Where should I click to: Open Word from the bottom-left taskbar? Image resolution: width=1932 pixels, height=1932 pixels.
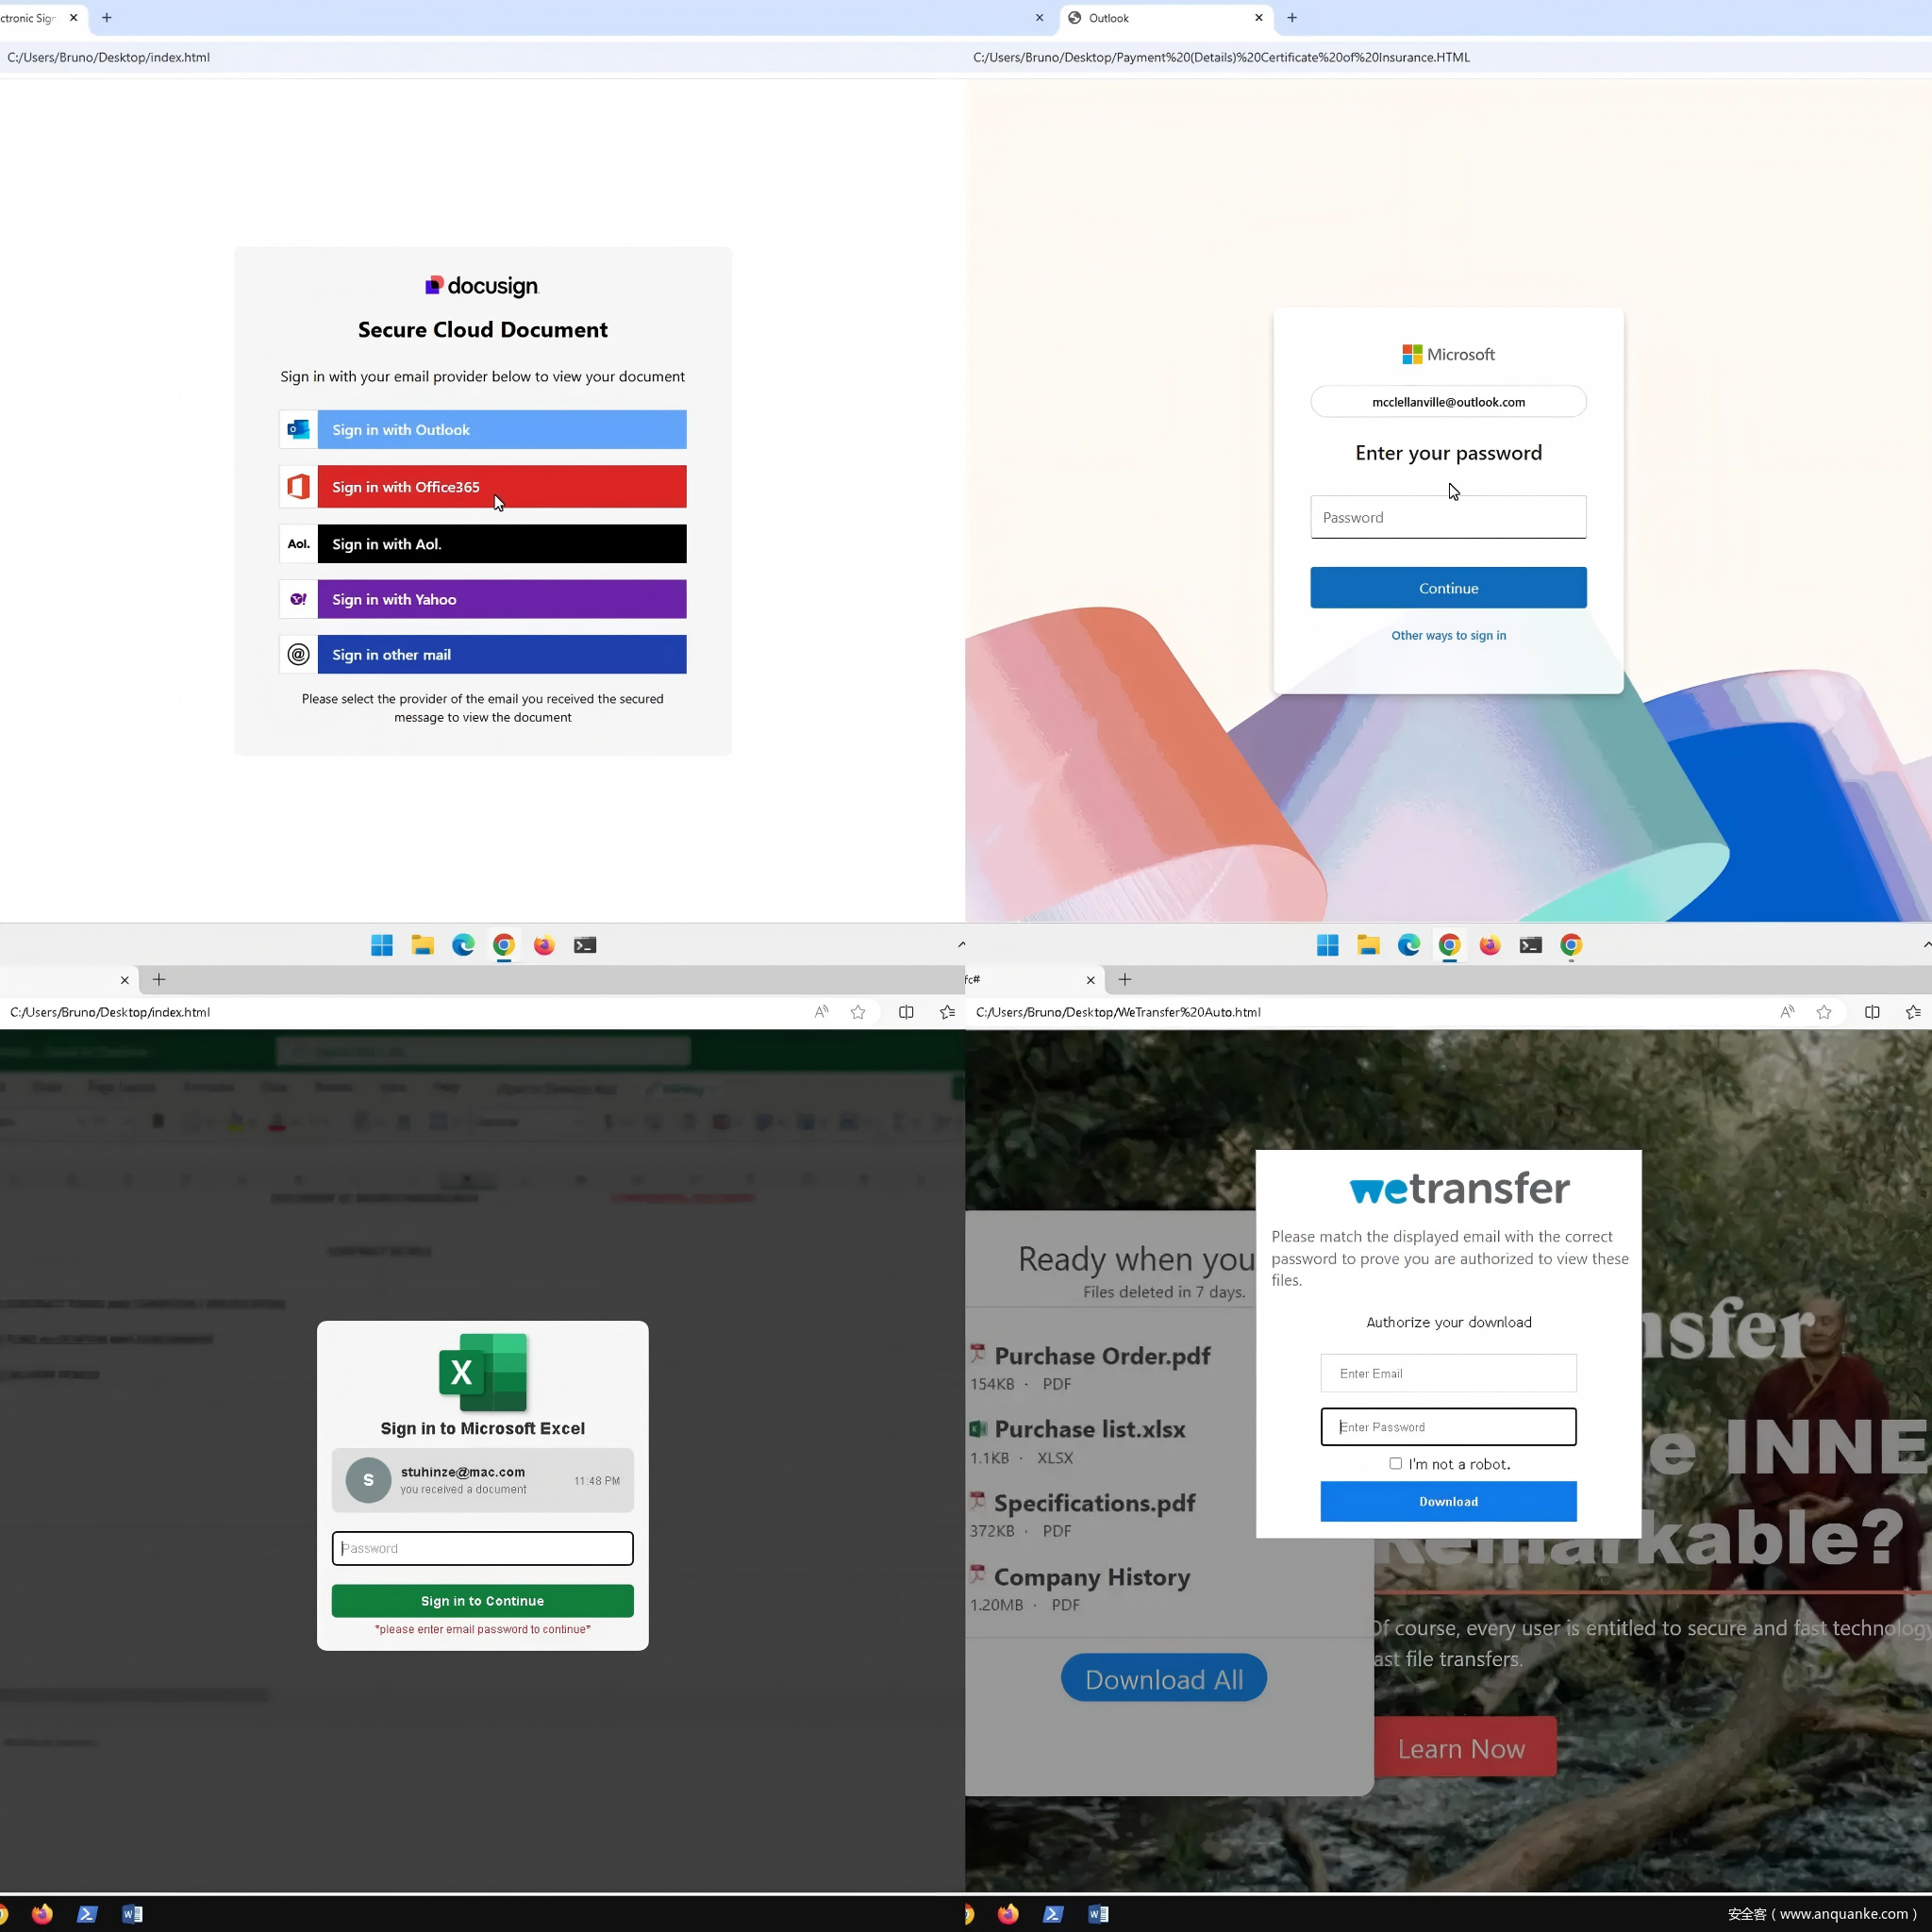tap(132, 1914)
